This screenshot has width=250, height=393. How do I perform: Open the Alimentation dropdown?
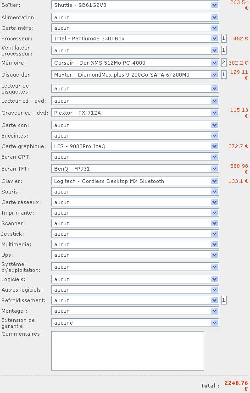pos(135,17)
